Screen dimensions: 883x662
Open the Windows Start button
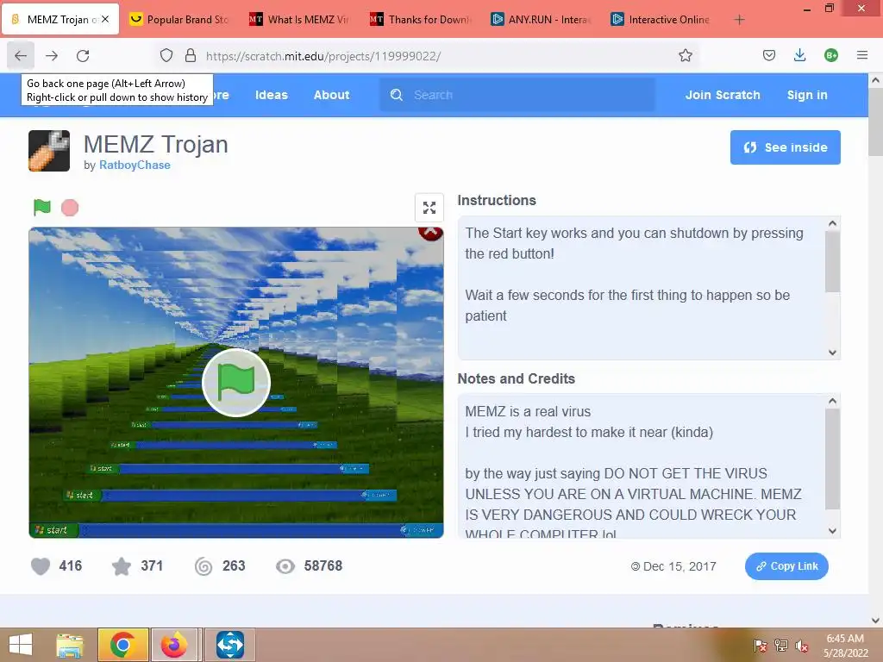[x=21, y=645]
